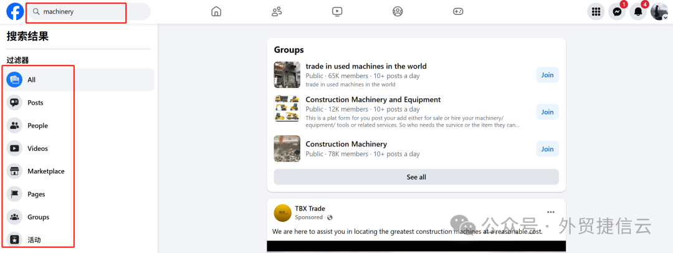Open TBX Trade page name link
Image resolution: width=673 pixels, height=253 pixels.
310,209
